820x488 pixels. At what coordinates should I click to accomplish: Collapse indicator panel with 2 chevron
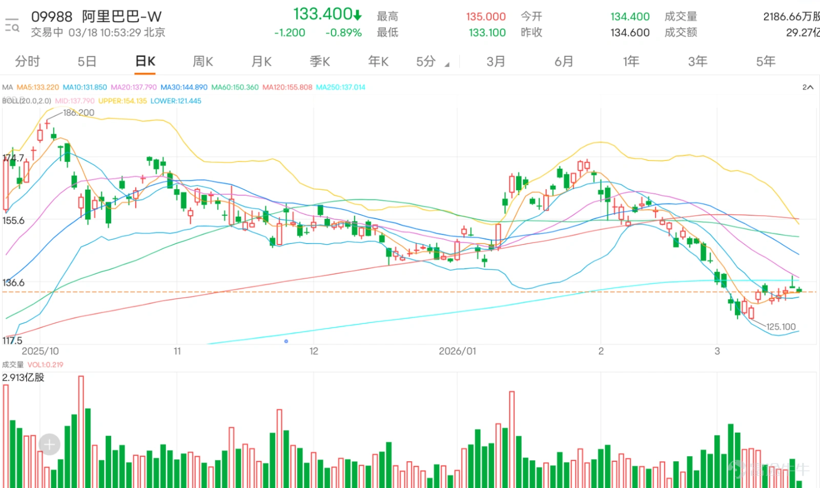pos(808,87)
